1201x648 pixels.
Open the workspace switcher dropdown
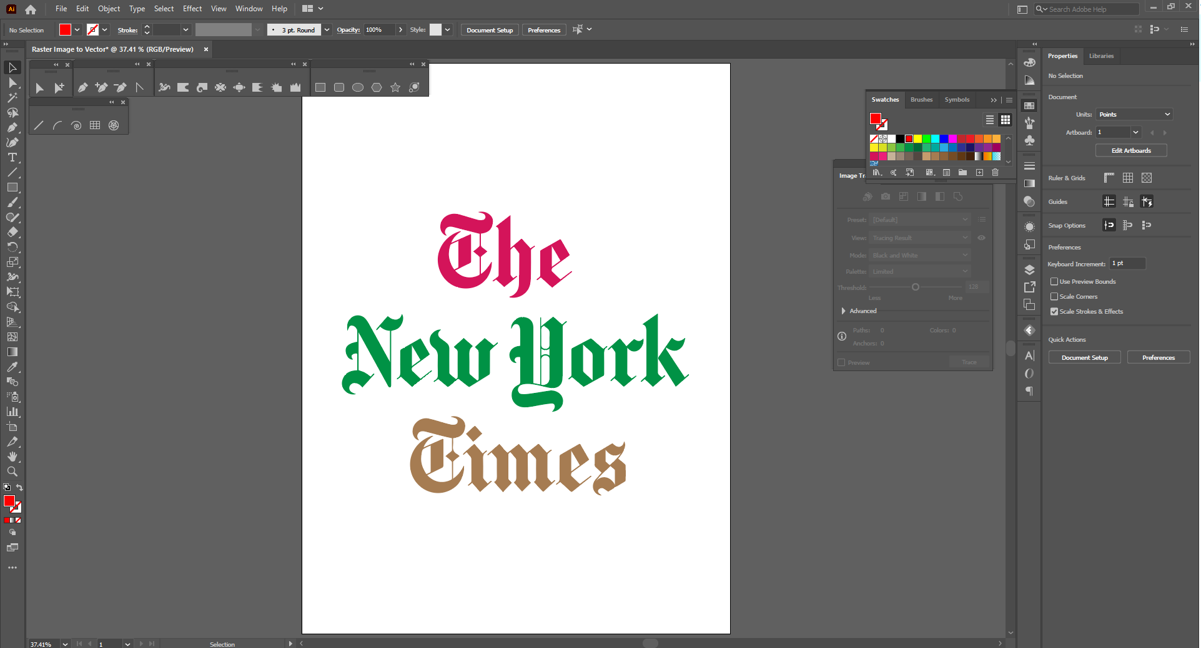click(x=313, y=9)
